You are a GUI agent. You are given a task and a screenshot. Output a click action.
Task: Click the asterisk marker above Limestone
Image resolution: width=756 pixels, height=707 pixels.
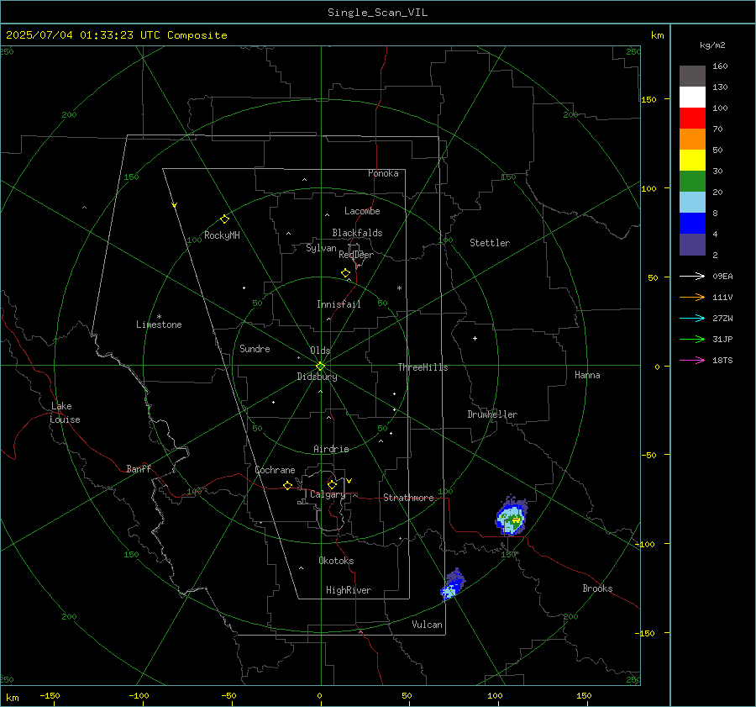(x=159, y=317)
